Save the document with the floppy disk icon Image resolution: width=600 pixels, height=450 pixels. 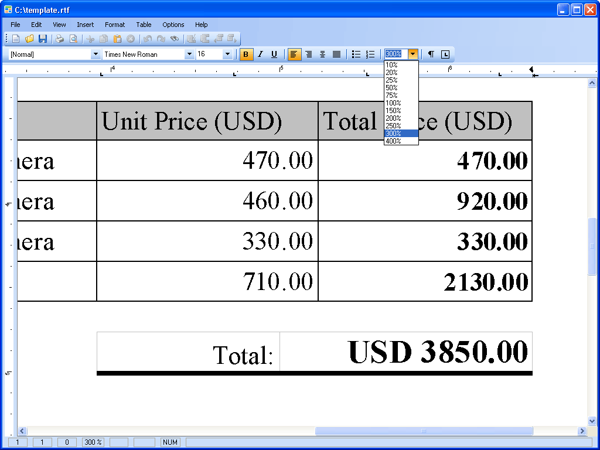(x=43, y=39)
